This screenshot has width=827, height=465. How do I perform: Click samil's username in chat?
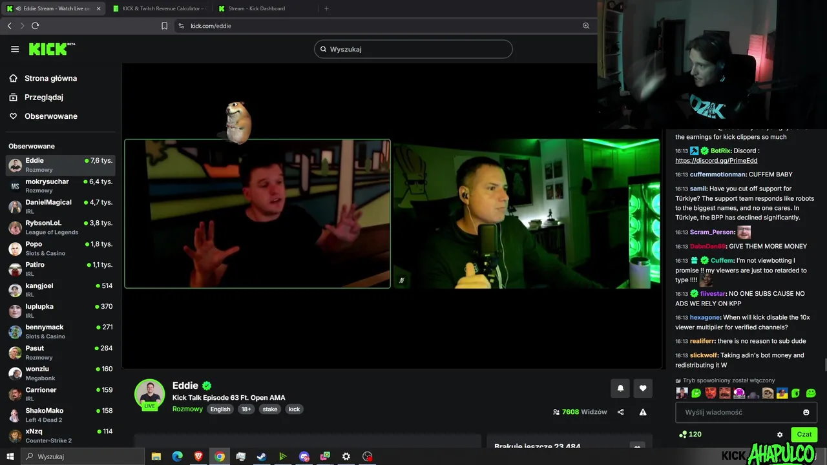click(x=698, y=189)
